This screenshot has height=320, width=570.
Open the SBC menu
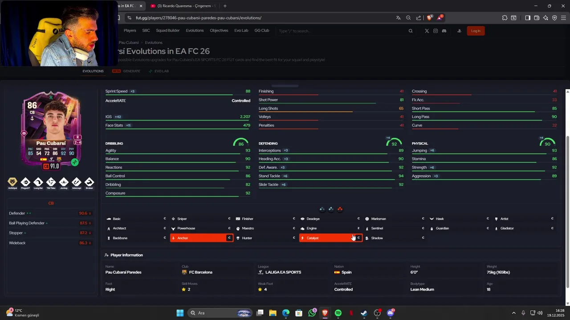click(146, 31)
